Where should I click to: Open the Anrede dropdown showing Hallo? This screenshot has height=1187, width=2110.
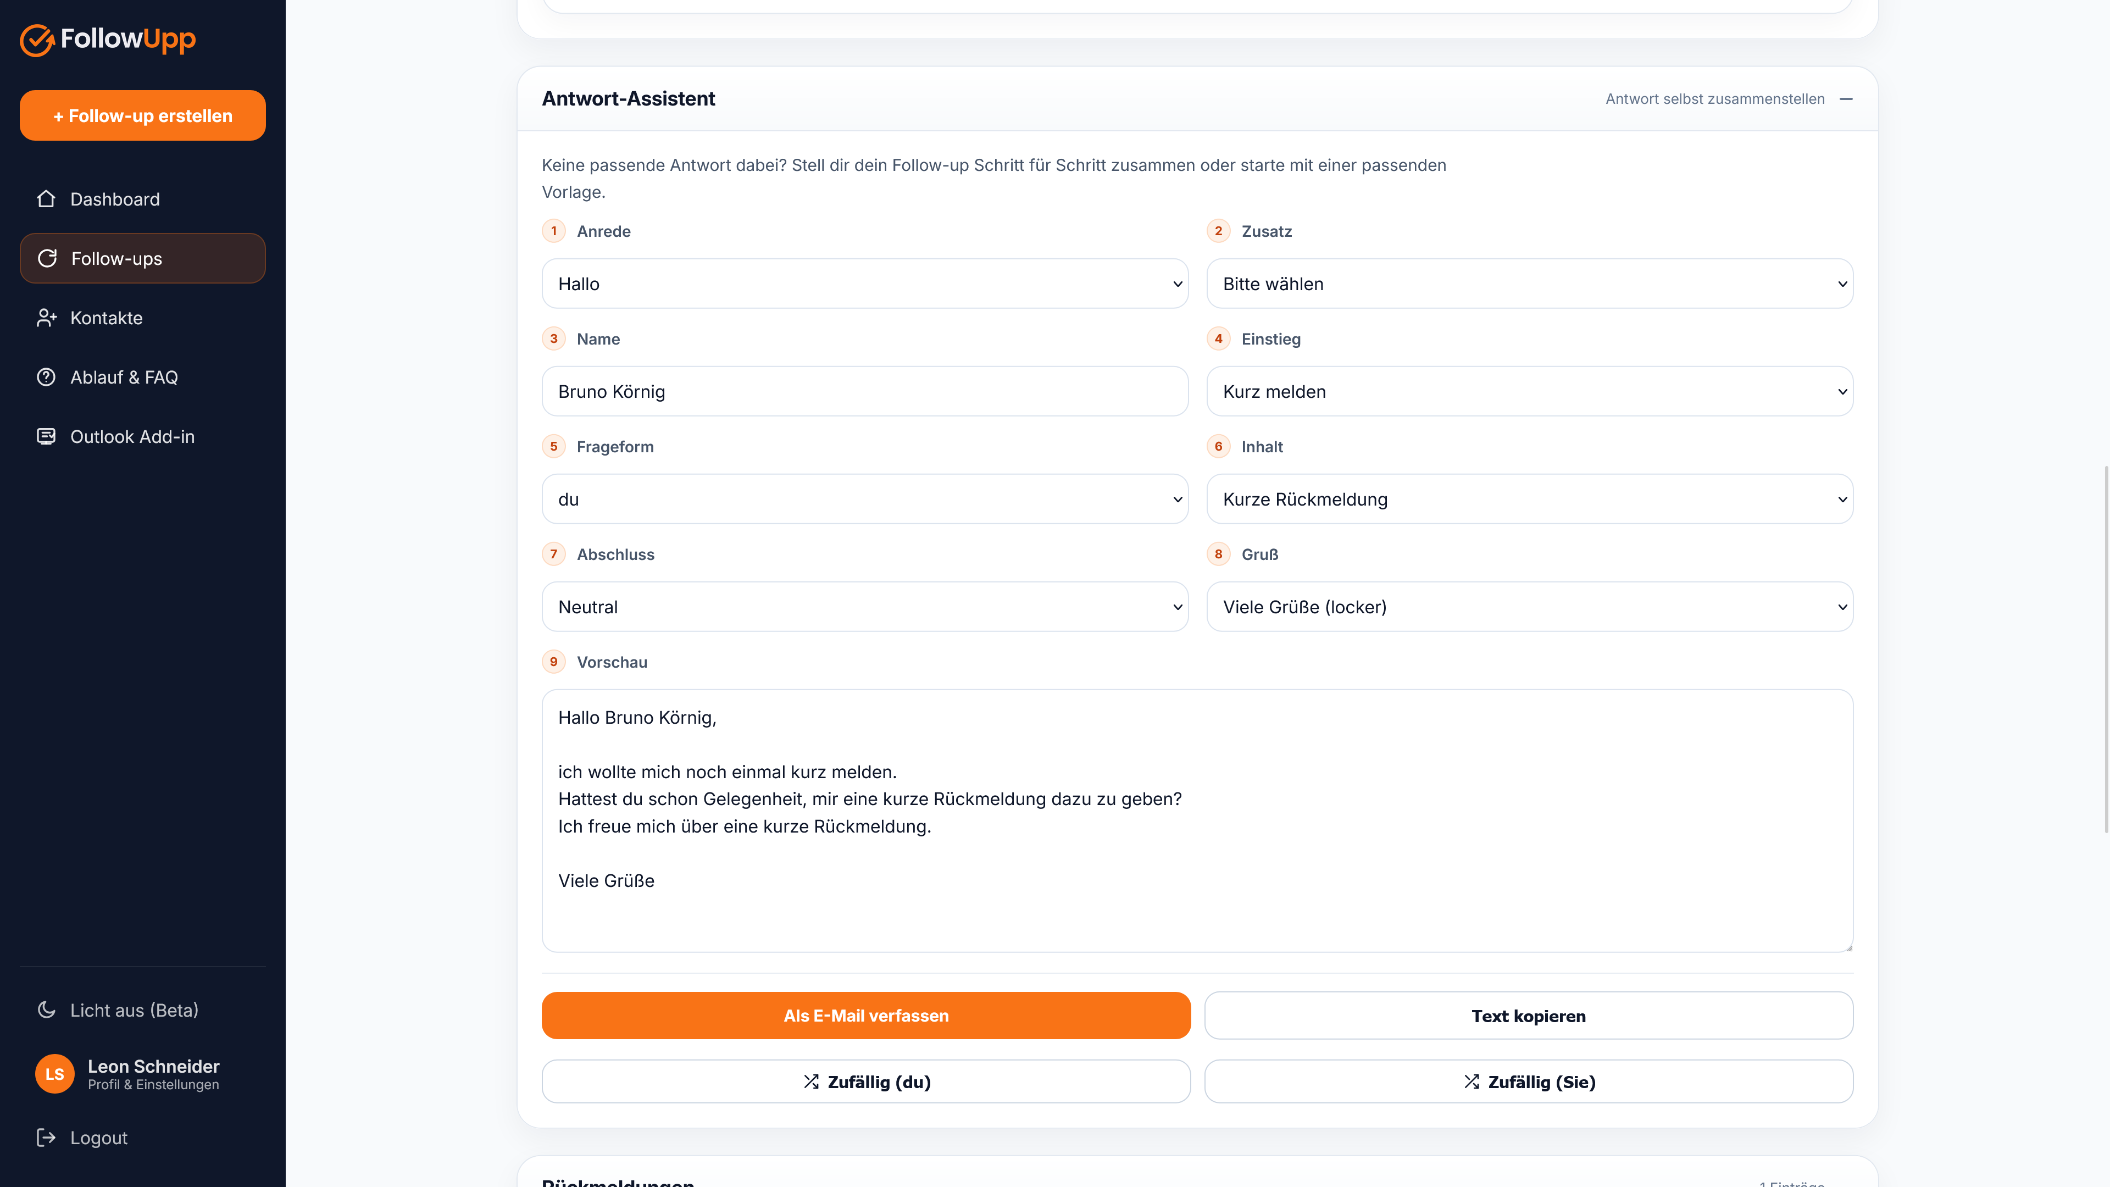pos(865,284)
